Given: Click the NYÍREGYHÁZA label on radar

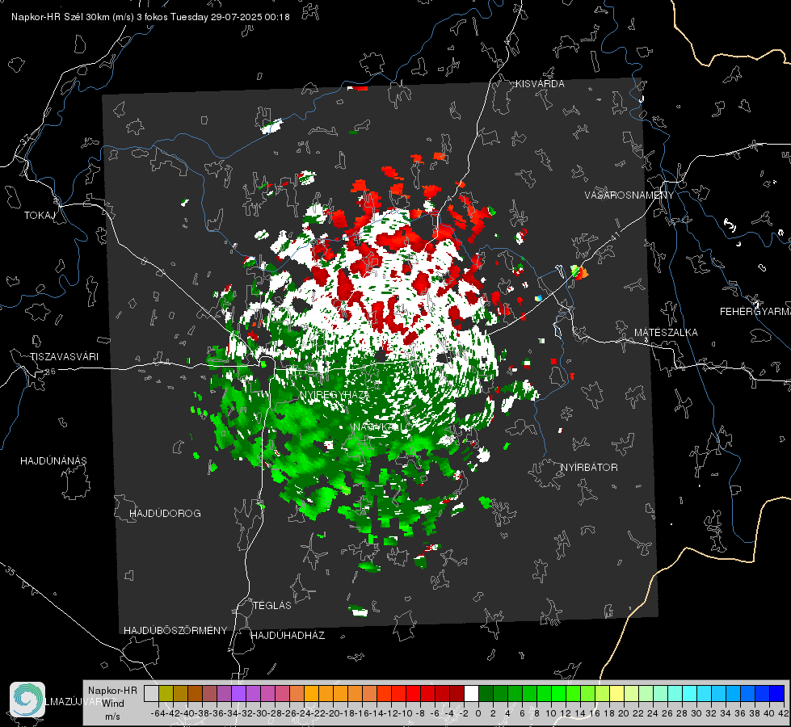Looking at the screenshot, I should pos(334,395).
